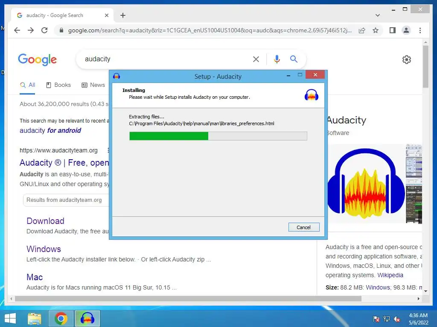Open the tab search chevron in Chrome
This screenshot has width=437, height=327.
[x=377, y=15]
